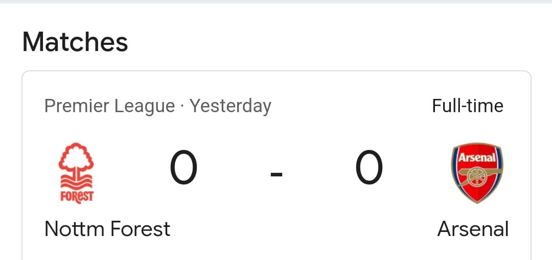The height and width of the screenshot is (260, 552).
Task: Open the Arsenal club crest
Action: coord(477,172)
